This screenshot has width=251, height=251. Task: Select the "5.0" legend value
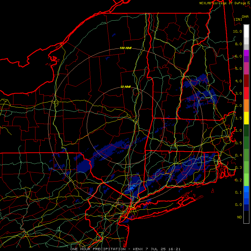click(x=238, y=69)
